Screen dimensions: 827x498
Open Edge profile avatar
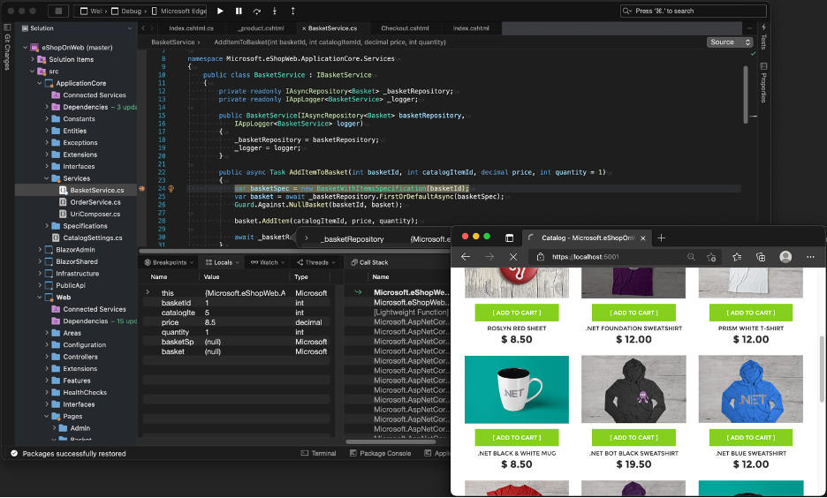(x=785, y=257)
